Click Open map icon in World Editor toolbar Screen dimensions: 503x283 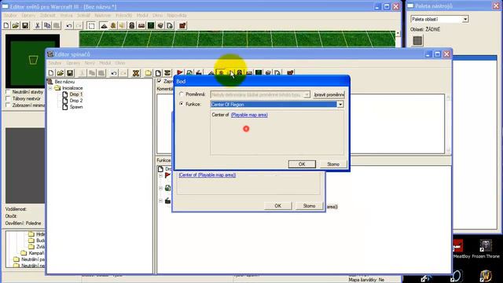point(16,25)
